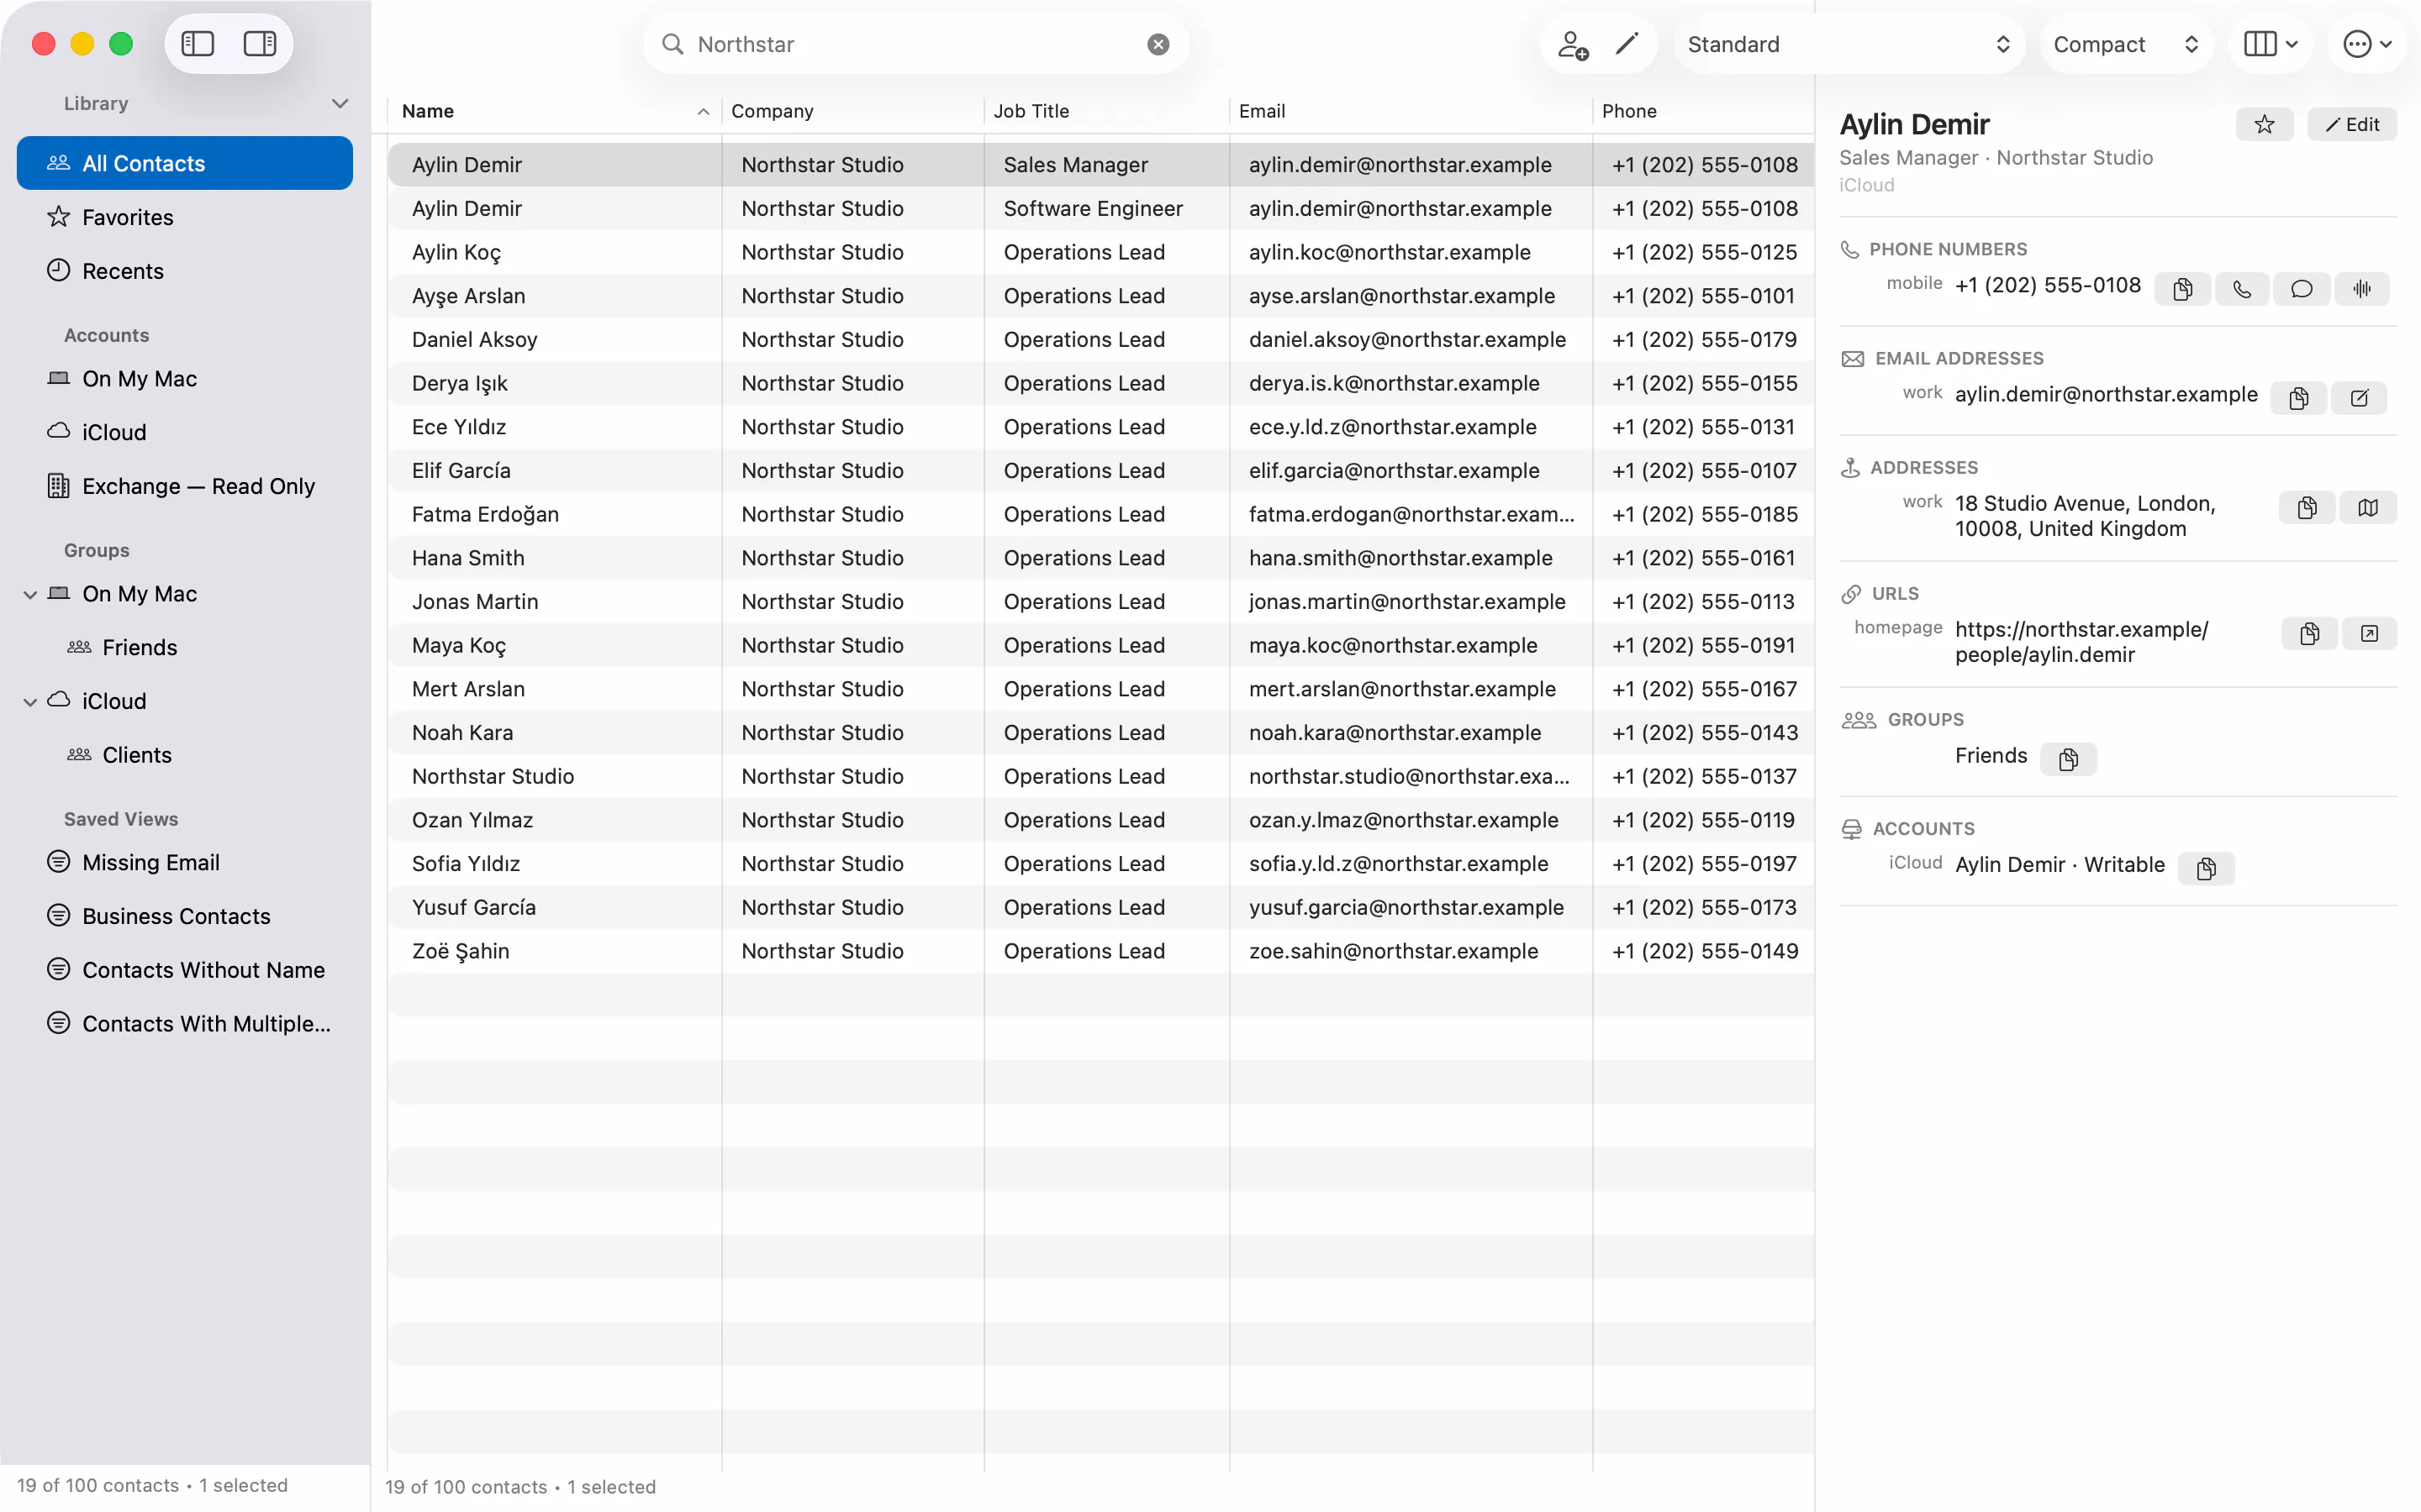This screenshot has width=2421, height=1512.
Task: Toggle the left sidebar visibility
Action: click(x=197, y=44)
